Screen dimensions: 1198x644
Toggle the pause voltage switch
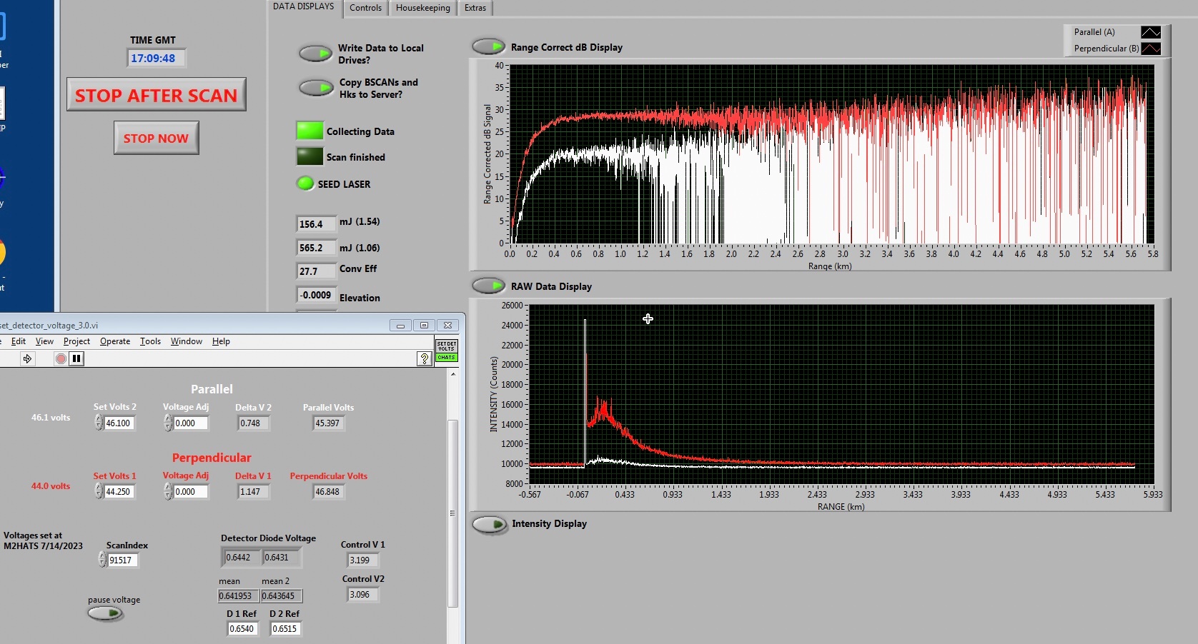(x=106, y=613)
